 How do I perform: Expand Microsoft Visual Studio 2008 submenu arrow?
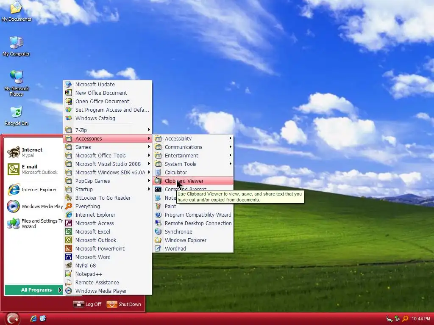149,164
